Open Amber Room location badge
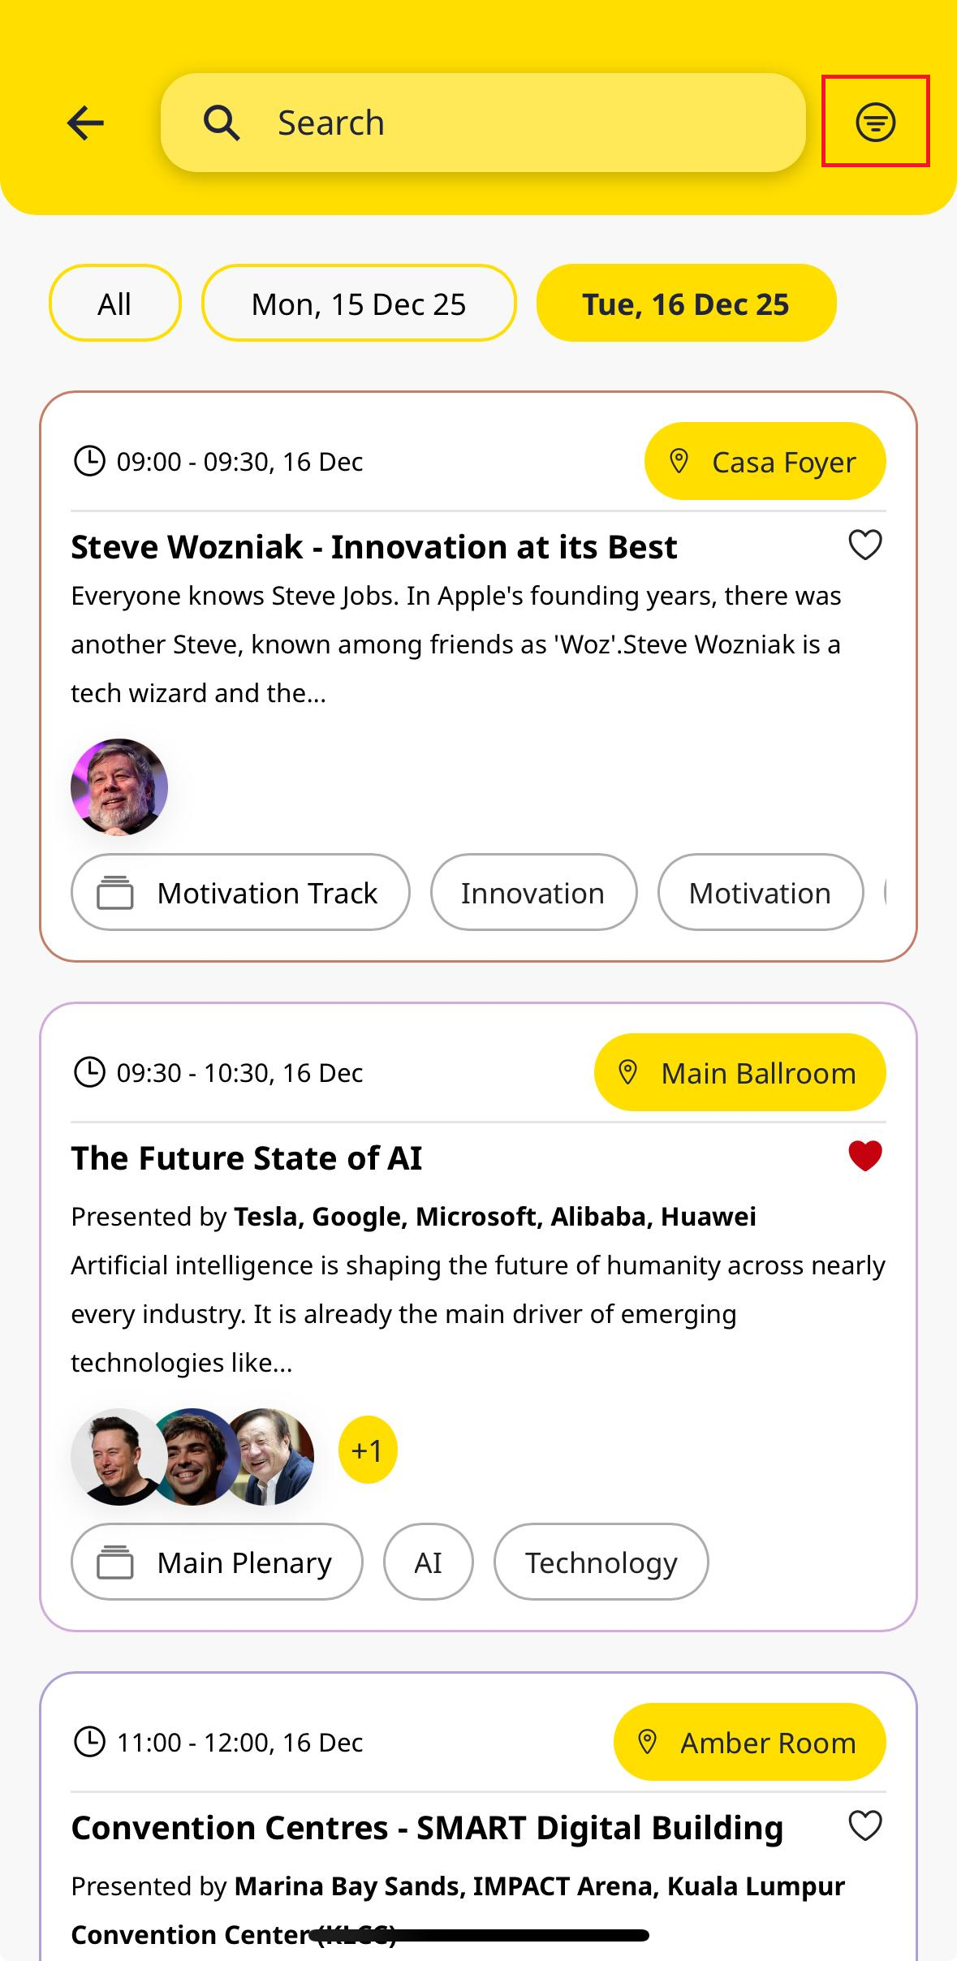 click(749, 1742)
